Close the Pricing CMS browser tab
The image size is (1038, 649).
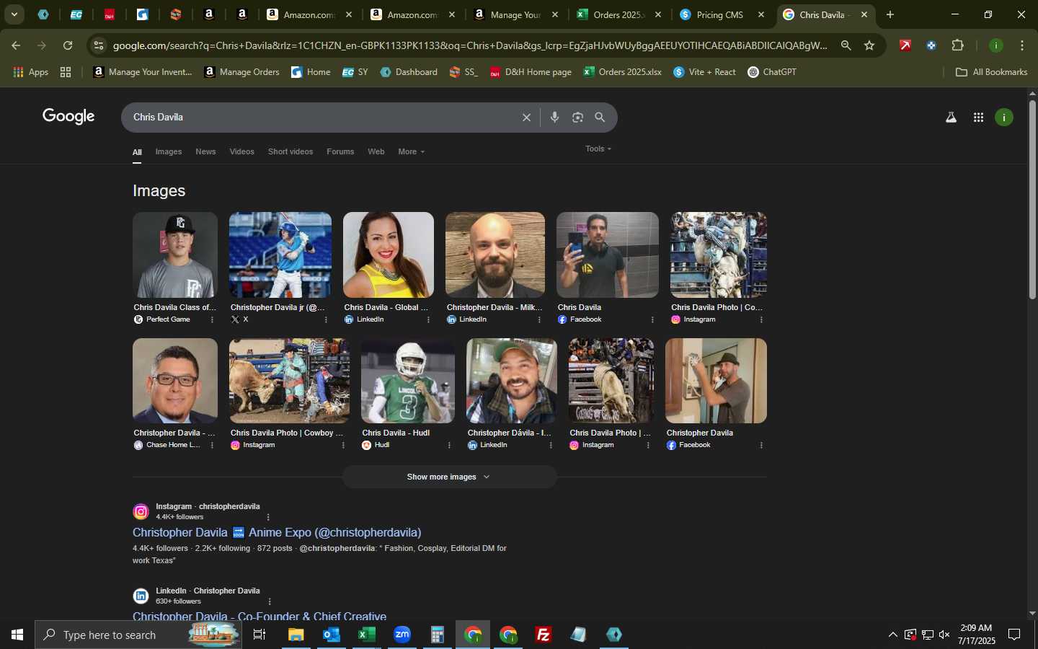(x=761, y=14)
